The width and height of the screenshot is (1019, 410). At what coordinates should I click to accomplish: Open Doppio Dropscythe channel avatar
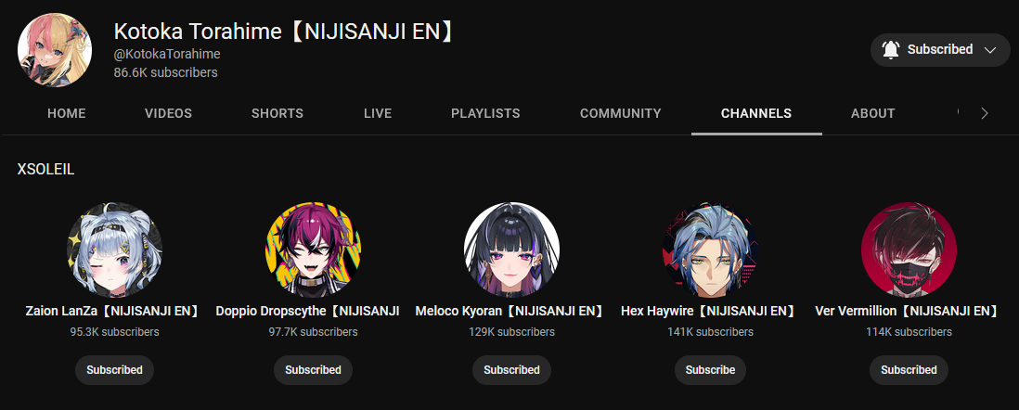314,250
